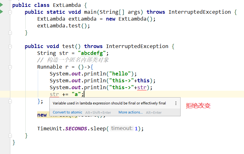The width and height of the screenshot is (244, 154).
Task: Collapse the lambda body fold marker
Action: pos(10,67)
